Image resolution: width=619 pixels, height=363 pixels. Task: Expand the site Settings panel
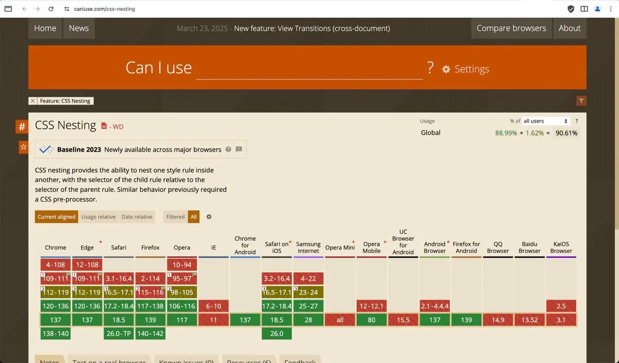click(465, 69)
